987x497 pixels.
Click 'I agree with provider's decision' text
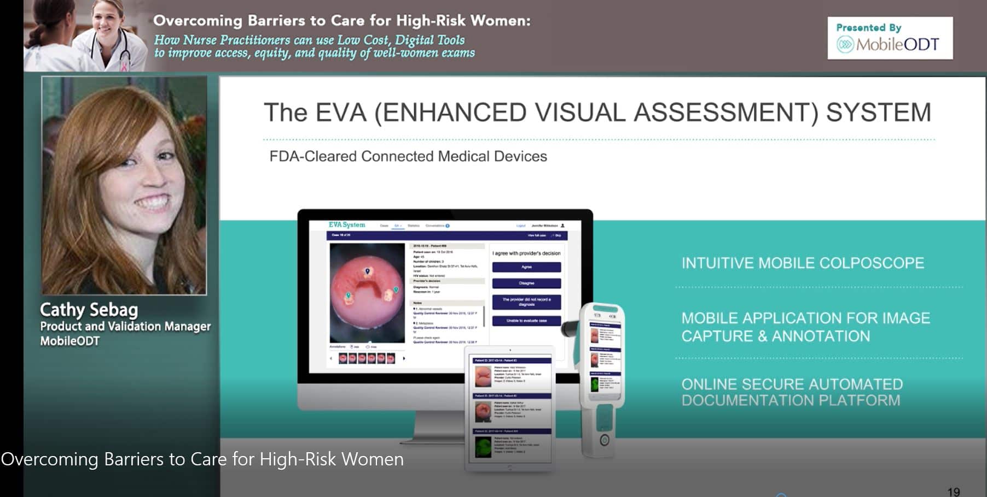click(x=526, y=253)
